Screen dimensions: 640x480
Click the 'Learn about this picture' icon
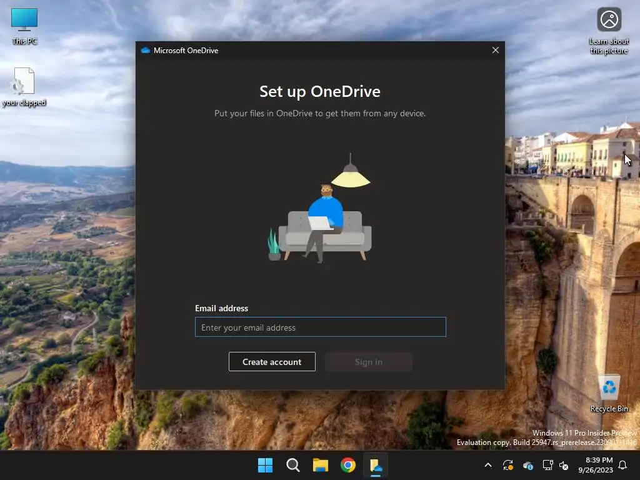coord(609,31)
